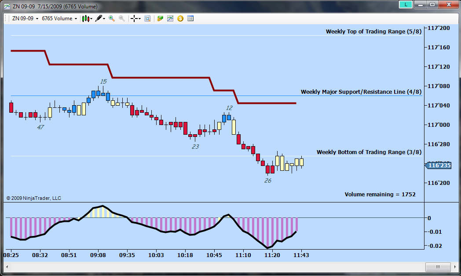Image resolution: width=461 pixels, height=276 pixels.
Task: Click the 11:43 time axis label
Action: (301, 255)
